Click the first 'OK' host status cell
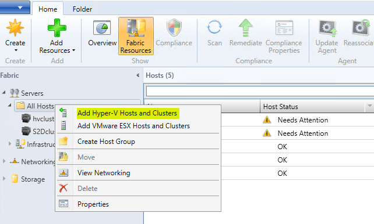This screenshot has width=374, height=224. [x=283, y=147]
